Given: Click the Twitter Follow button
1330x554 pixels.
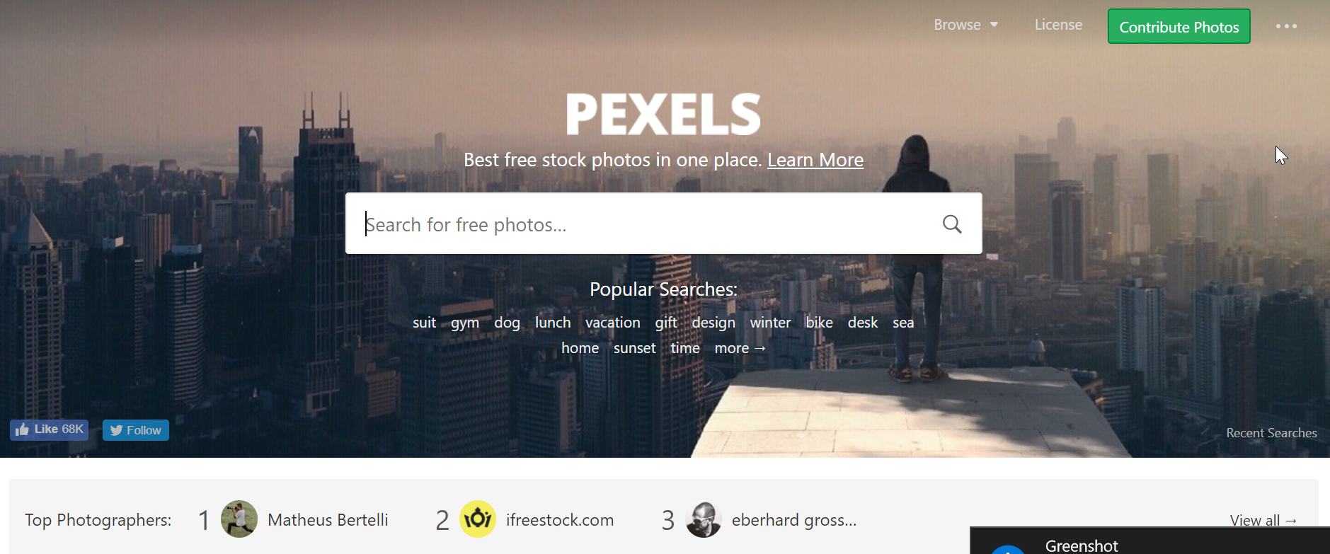Looking at the screenshot, I should pyautogui.click(x=136, y=430).
